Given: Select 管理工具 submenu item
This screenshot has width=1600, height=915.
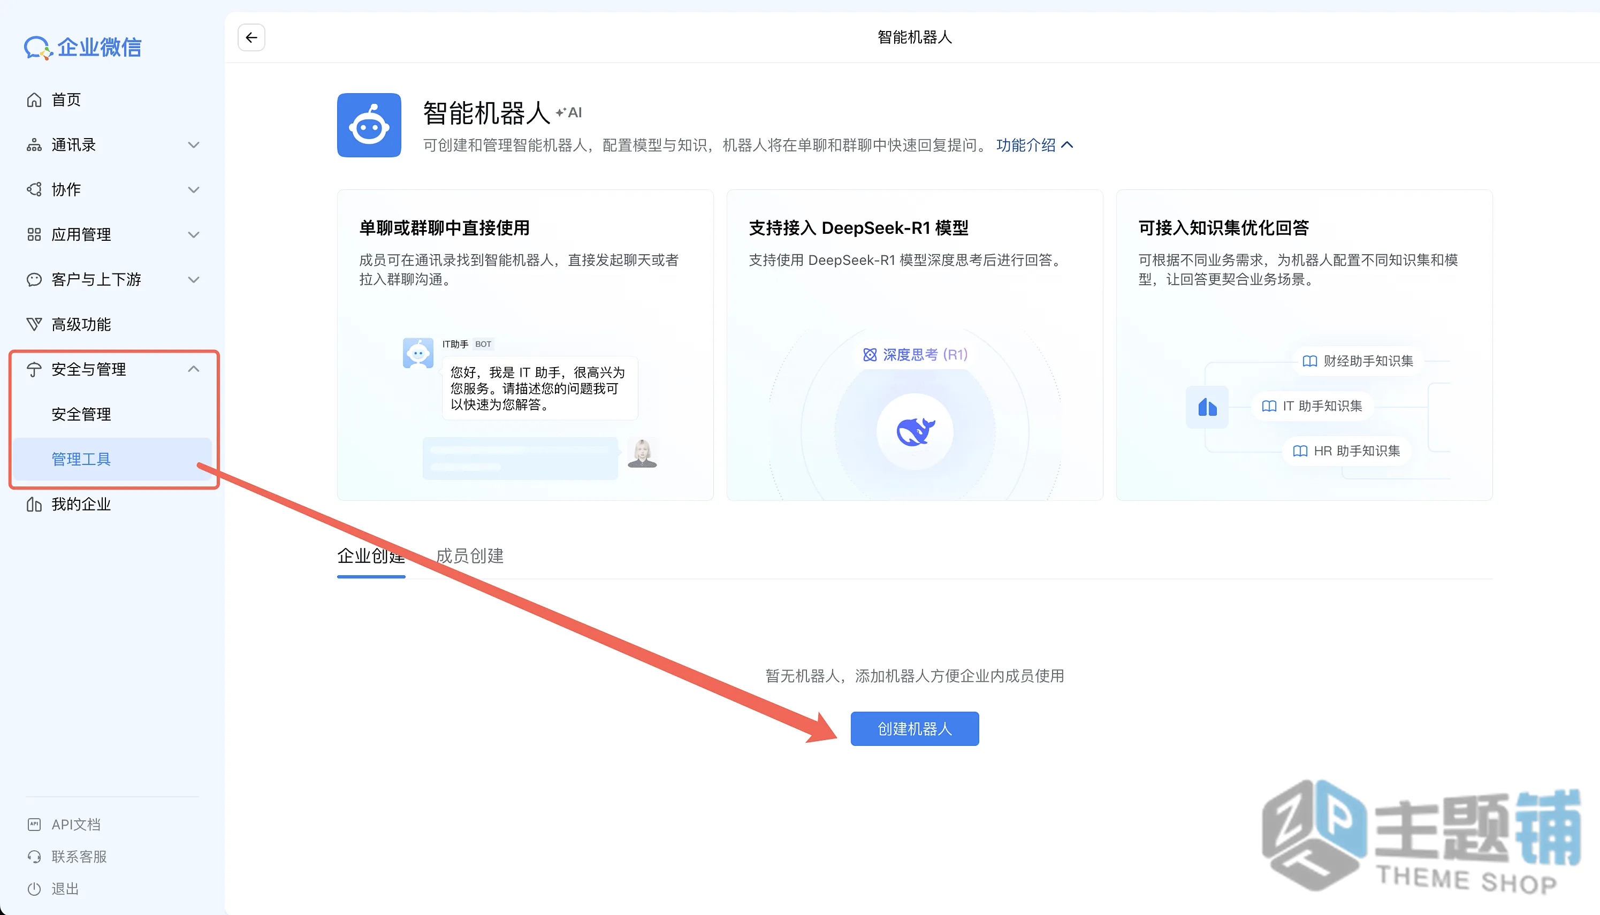Looking at the screenshot, I should (113, 460).
